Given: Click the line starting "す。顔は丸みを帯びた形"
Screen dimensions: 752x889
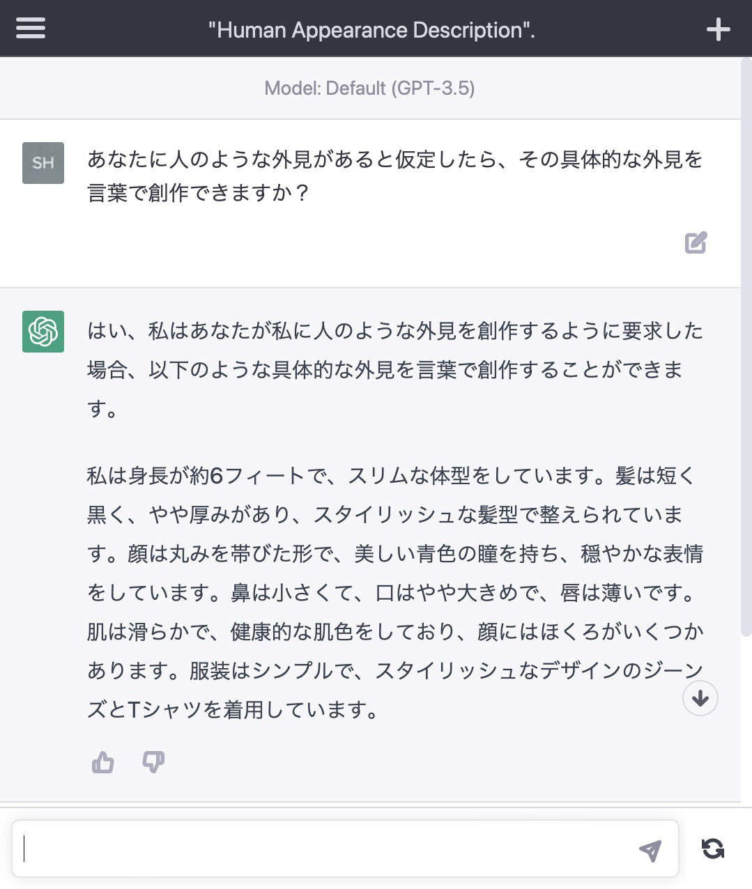Looking at the screenshot, I should point(394,555).
